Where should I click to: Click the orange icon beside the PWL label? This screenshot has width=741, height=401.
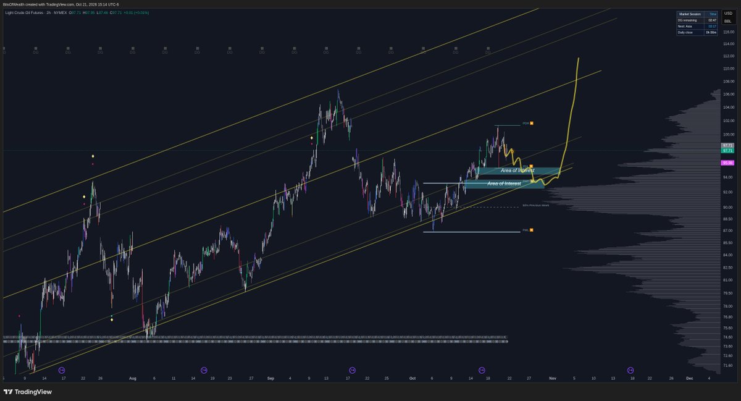[x=532, y=230]
